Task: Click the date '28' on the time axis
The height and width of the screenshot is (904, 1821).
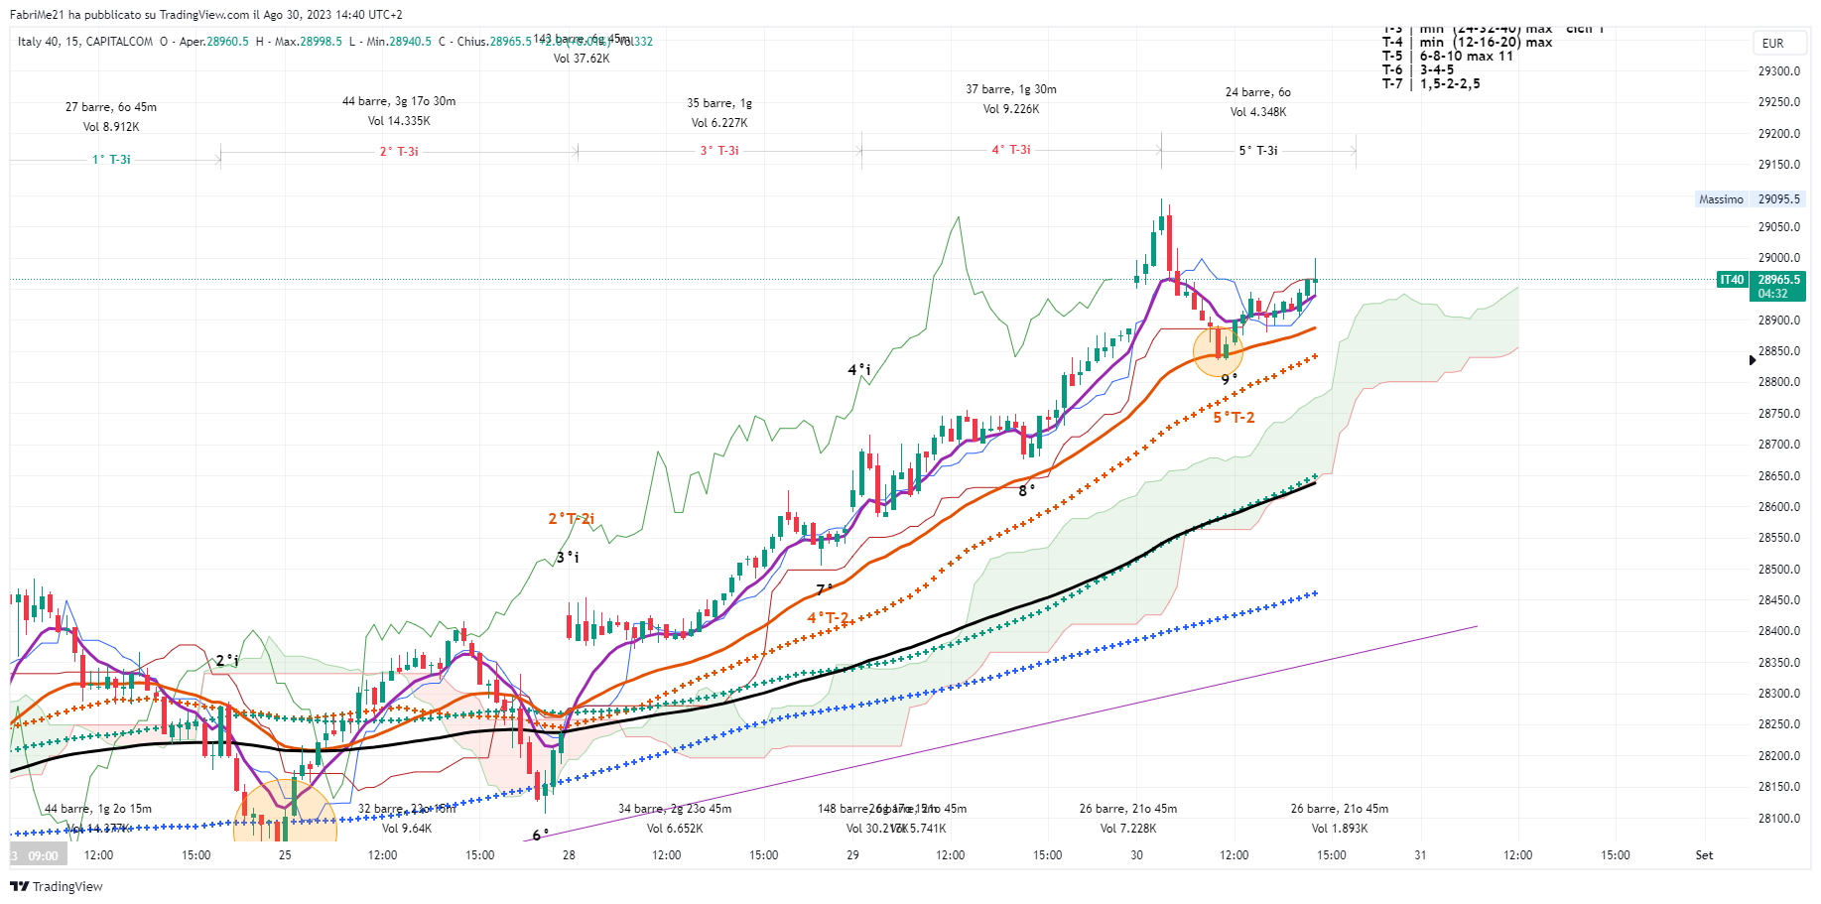Action: coord(569,855)
